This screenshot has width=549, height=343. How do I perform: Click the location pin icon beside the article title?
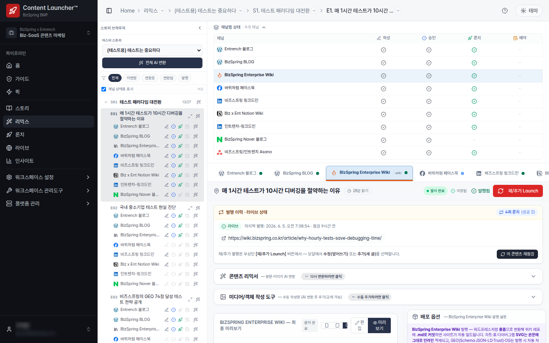pos(217,191)
